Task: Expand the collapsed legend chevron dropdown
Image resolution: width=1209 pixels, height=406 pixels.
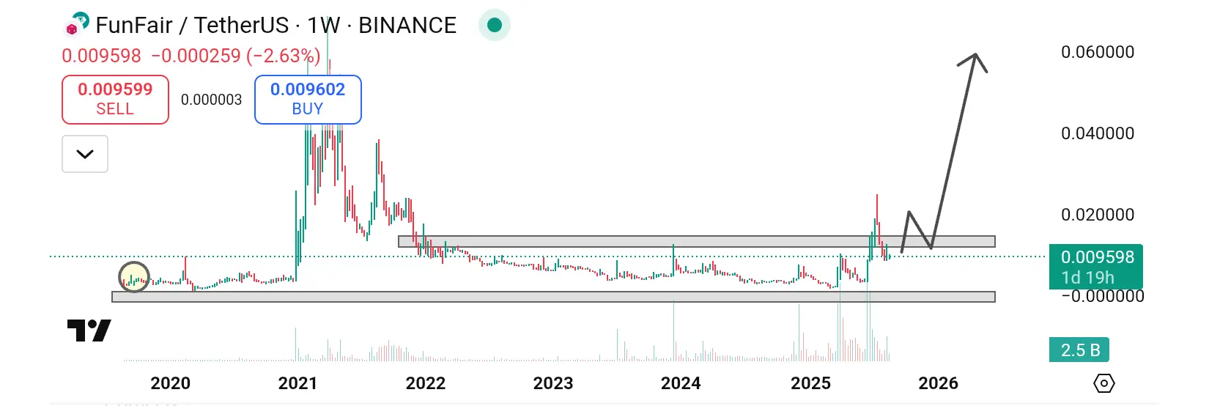Action: point(85,154)
